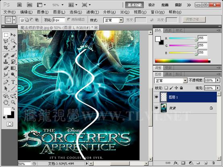Select the Type tool
Screen dimensions: 223x167
pyautogui.click(x=13, y=82)
